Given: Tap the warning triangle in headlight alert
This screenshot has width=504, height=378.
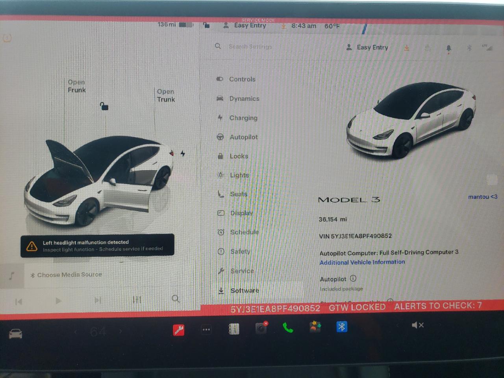Looking at the screenshot, I should 31,246.
